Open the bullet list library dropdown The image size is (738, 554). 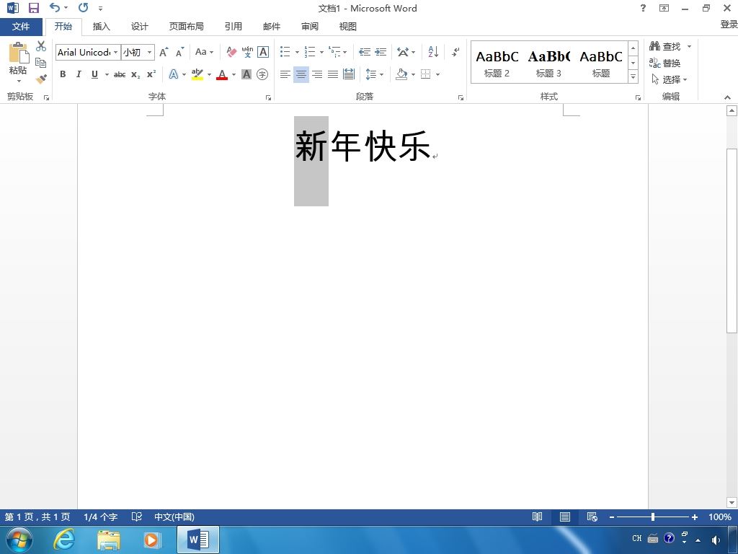(x=297, y=52)
